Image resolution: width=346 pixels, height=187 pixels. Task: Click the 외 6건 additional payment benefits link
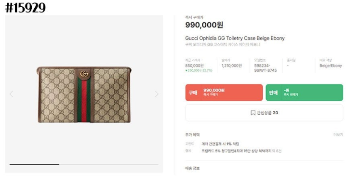(277, 151)
